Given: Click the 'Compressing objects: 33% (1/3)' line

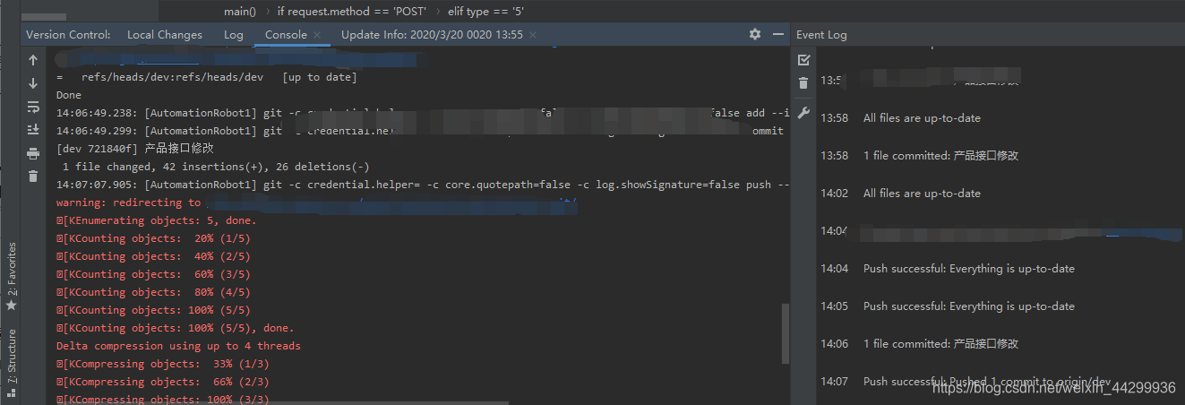Looking at the screenshot, I should point(163,364).
